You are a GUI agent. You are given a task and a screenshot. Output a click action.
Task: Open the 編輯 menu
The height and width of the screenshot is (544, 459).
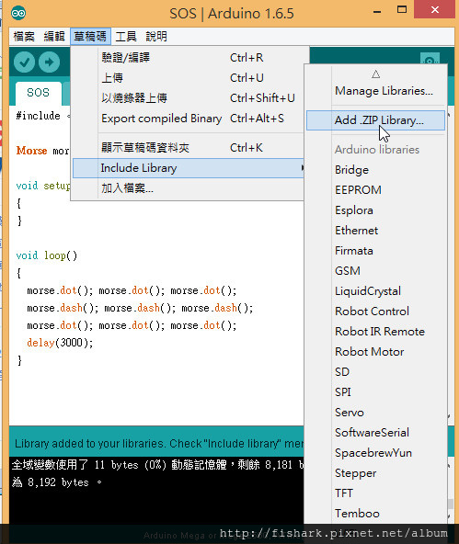(54, 37)
